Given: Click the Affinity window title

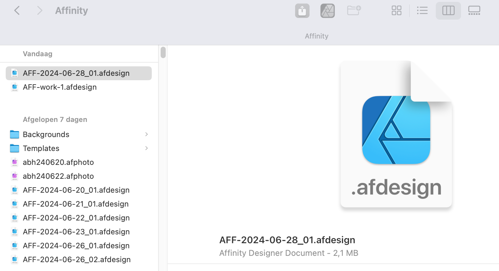Looking at the screenshot, I should 72,10.
